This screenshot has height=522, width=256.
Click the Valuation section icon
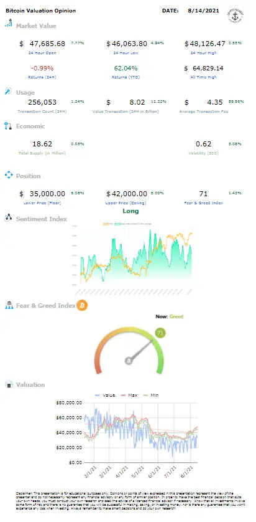(9, 384)
